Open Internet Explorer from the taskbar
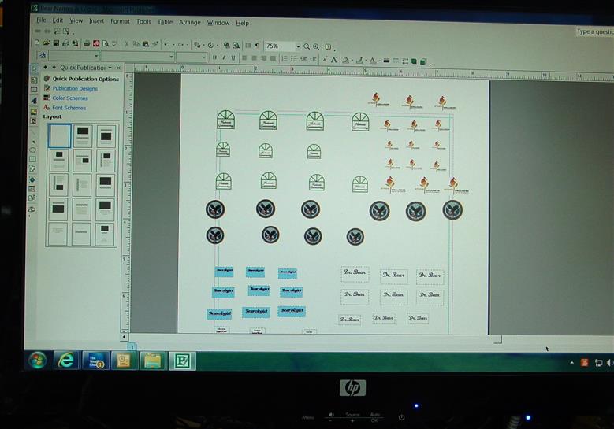Viewport: 614px width, 429px height. coord(66,360)
